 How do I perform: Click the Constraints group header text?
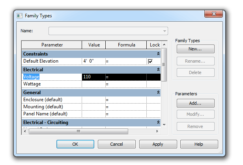click(x=36, y=54)
